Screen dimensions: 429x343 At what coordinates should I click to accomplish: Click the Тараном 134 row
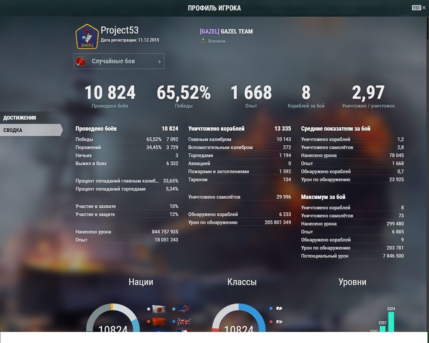point(240,180)
